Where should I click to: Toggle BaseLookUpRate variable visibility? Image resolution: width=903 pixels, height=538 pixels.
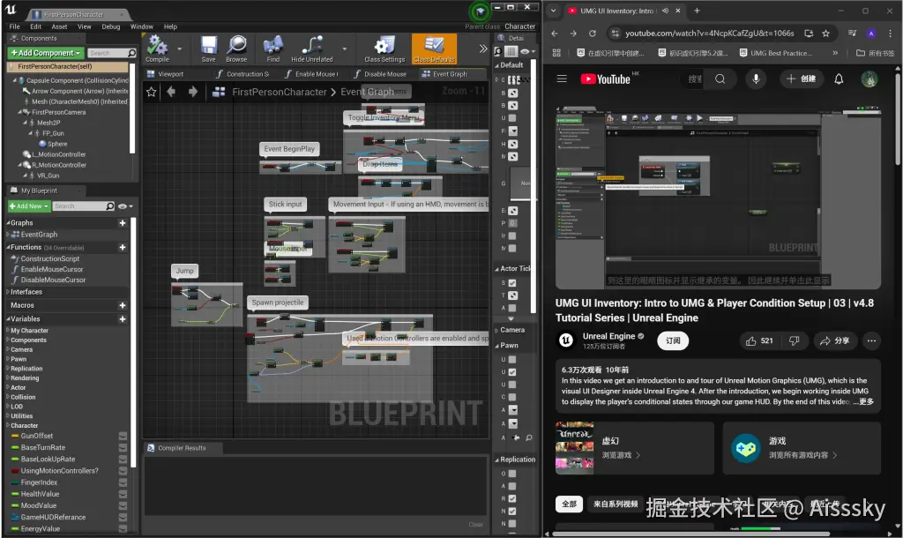pyautogui.click(x=123, y=460)
